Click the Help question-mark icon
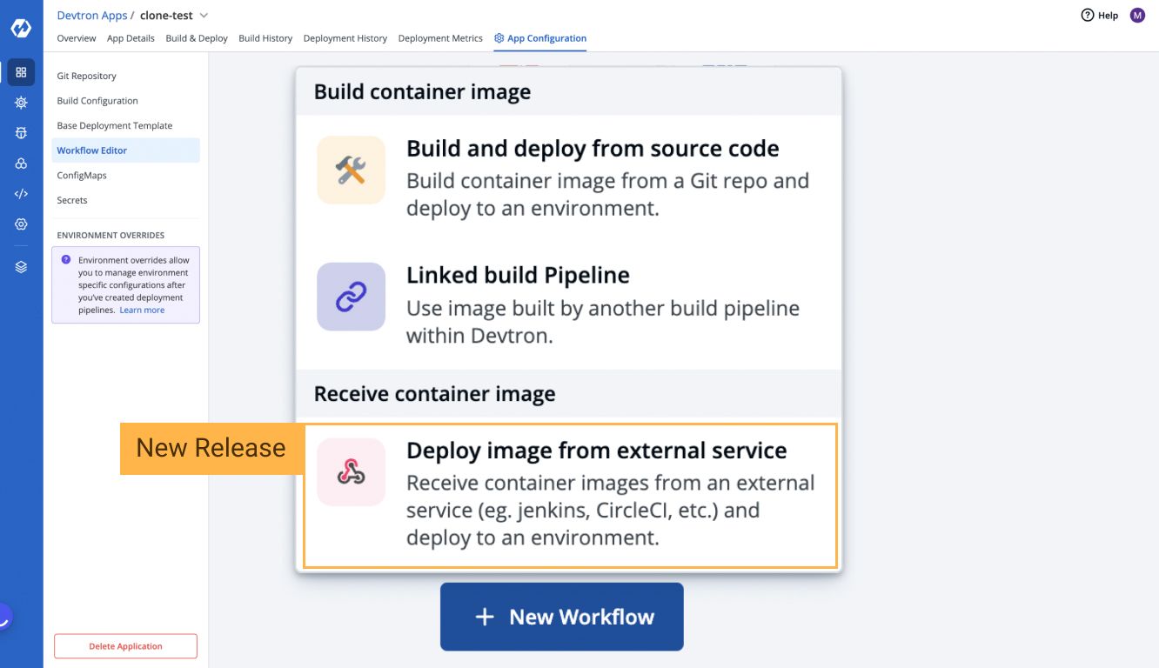This screenshot has height=668, width=1159. click(1087, 15)
